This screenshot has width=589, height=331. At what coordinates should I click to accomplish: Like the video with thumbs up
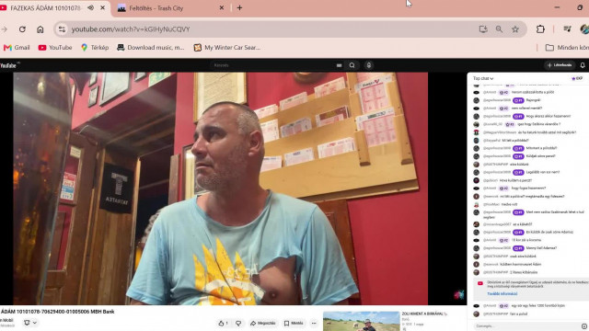coord(223,323)
